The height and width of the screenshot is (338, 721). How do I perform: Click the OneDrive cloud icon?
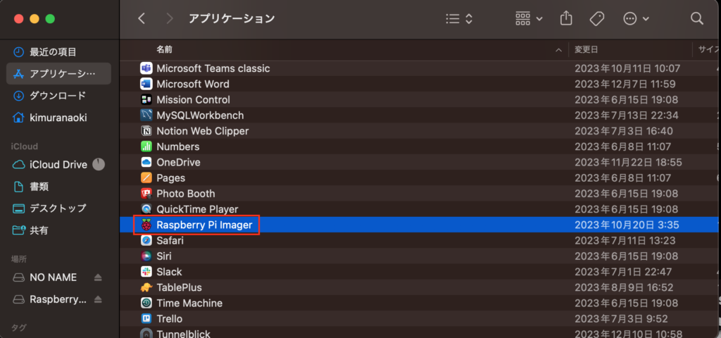(x=146, y=163)
